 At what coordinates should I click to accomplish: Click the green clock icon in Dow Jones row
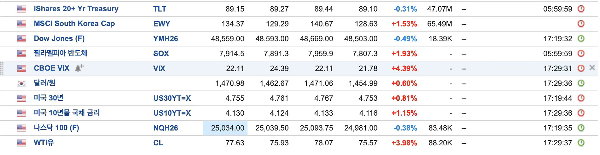(x=581, y=39)
